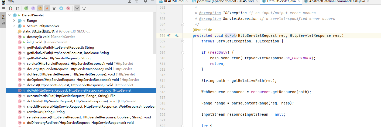The image size is (381, 127).
Task: Toggle Sort by Visibility in structure toolbar
Action: click(x=10, y=8)
